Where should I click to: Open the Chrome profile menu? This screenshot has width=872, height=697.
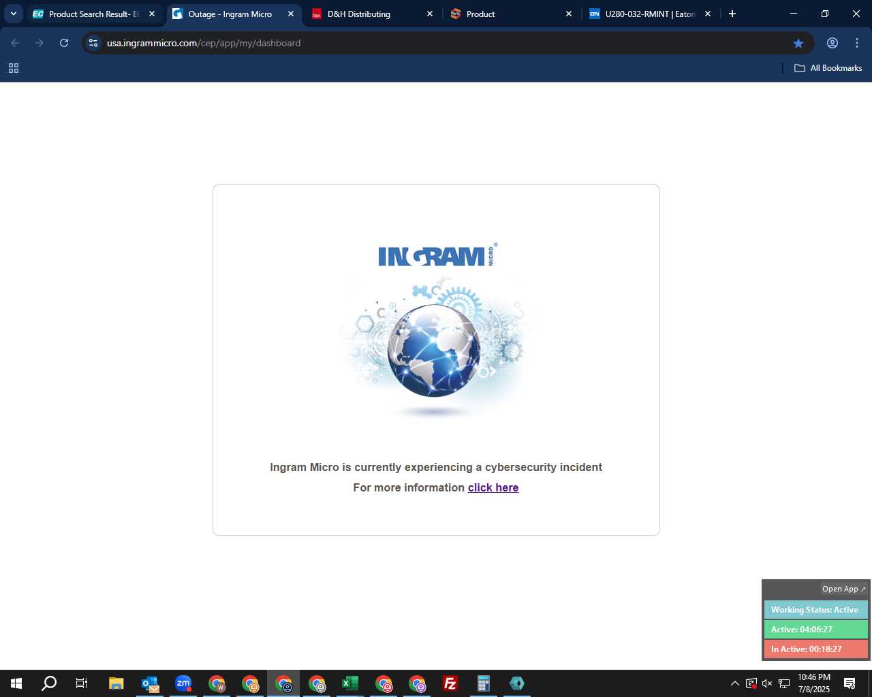pyautogui.click(x=832, y=43)
